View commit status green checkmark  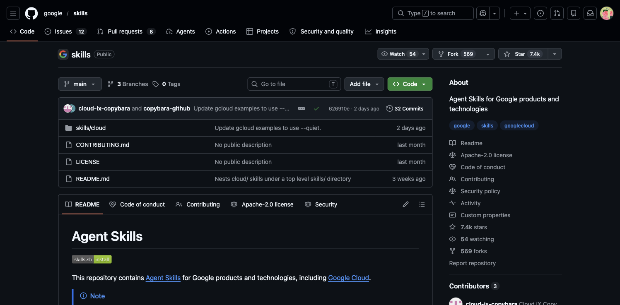point(316,108)
